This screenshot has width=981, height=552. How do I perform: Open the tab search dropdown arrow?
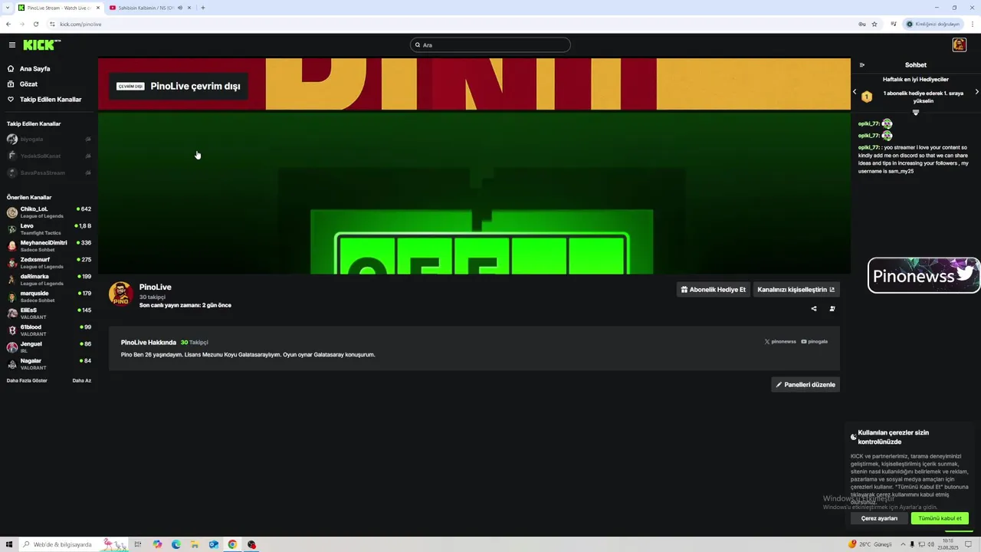coord(7,8)
